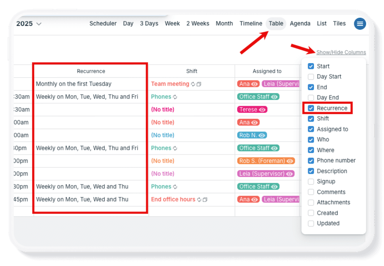Click the Recurrence column header
Screen dimensions: 384x266
pyautogui.click(x=91, y=71)
